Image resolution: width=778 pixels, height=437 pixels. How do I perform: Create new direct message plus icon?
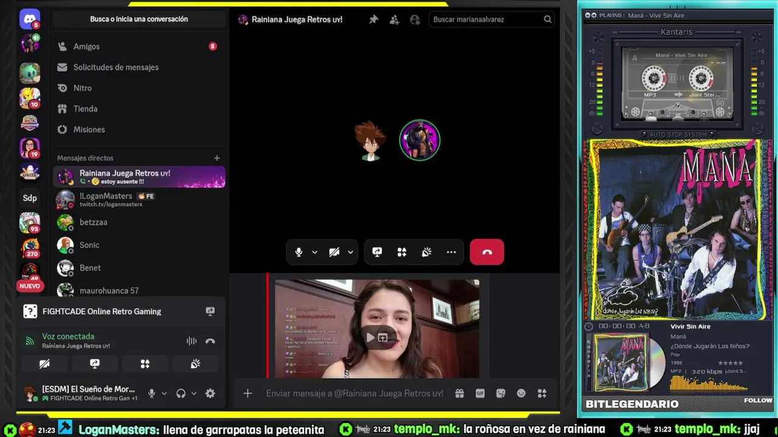pyautogui.click(x=216, y=158)
